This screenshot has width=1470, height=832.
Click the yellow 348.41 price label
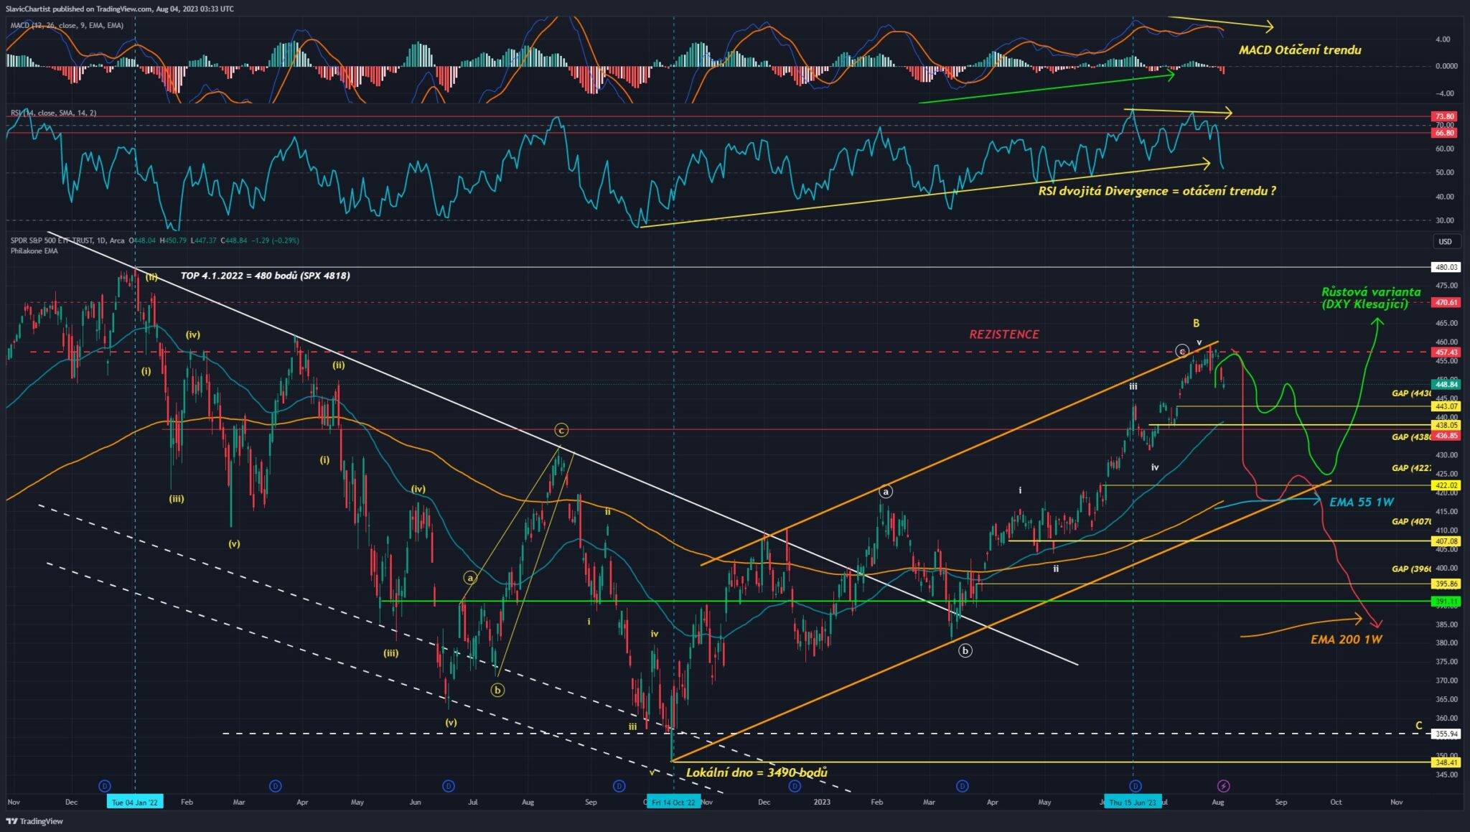(x=1446, y=762)
